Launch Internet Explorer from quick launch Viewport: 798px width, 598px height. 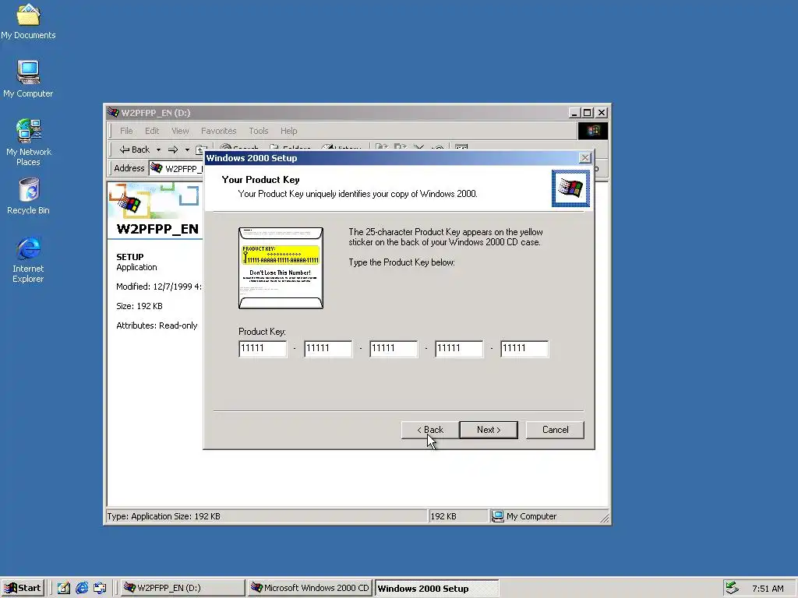coord(82,588)
